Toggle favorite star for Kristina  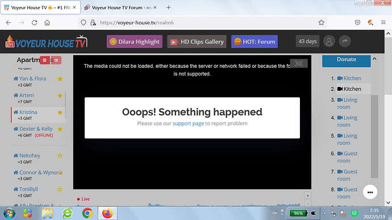coord(60,113)
